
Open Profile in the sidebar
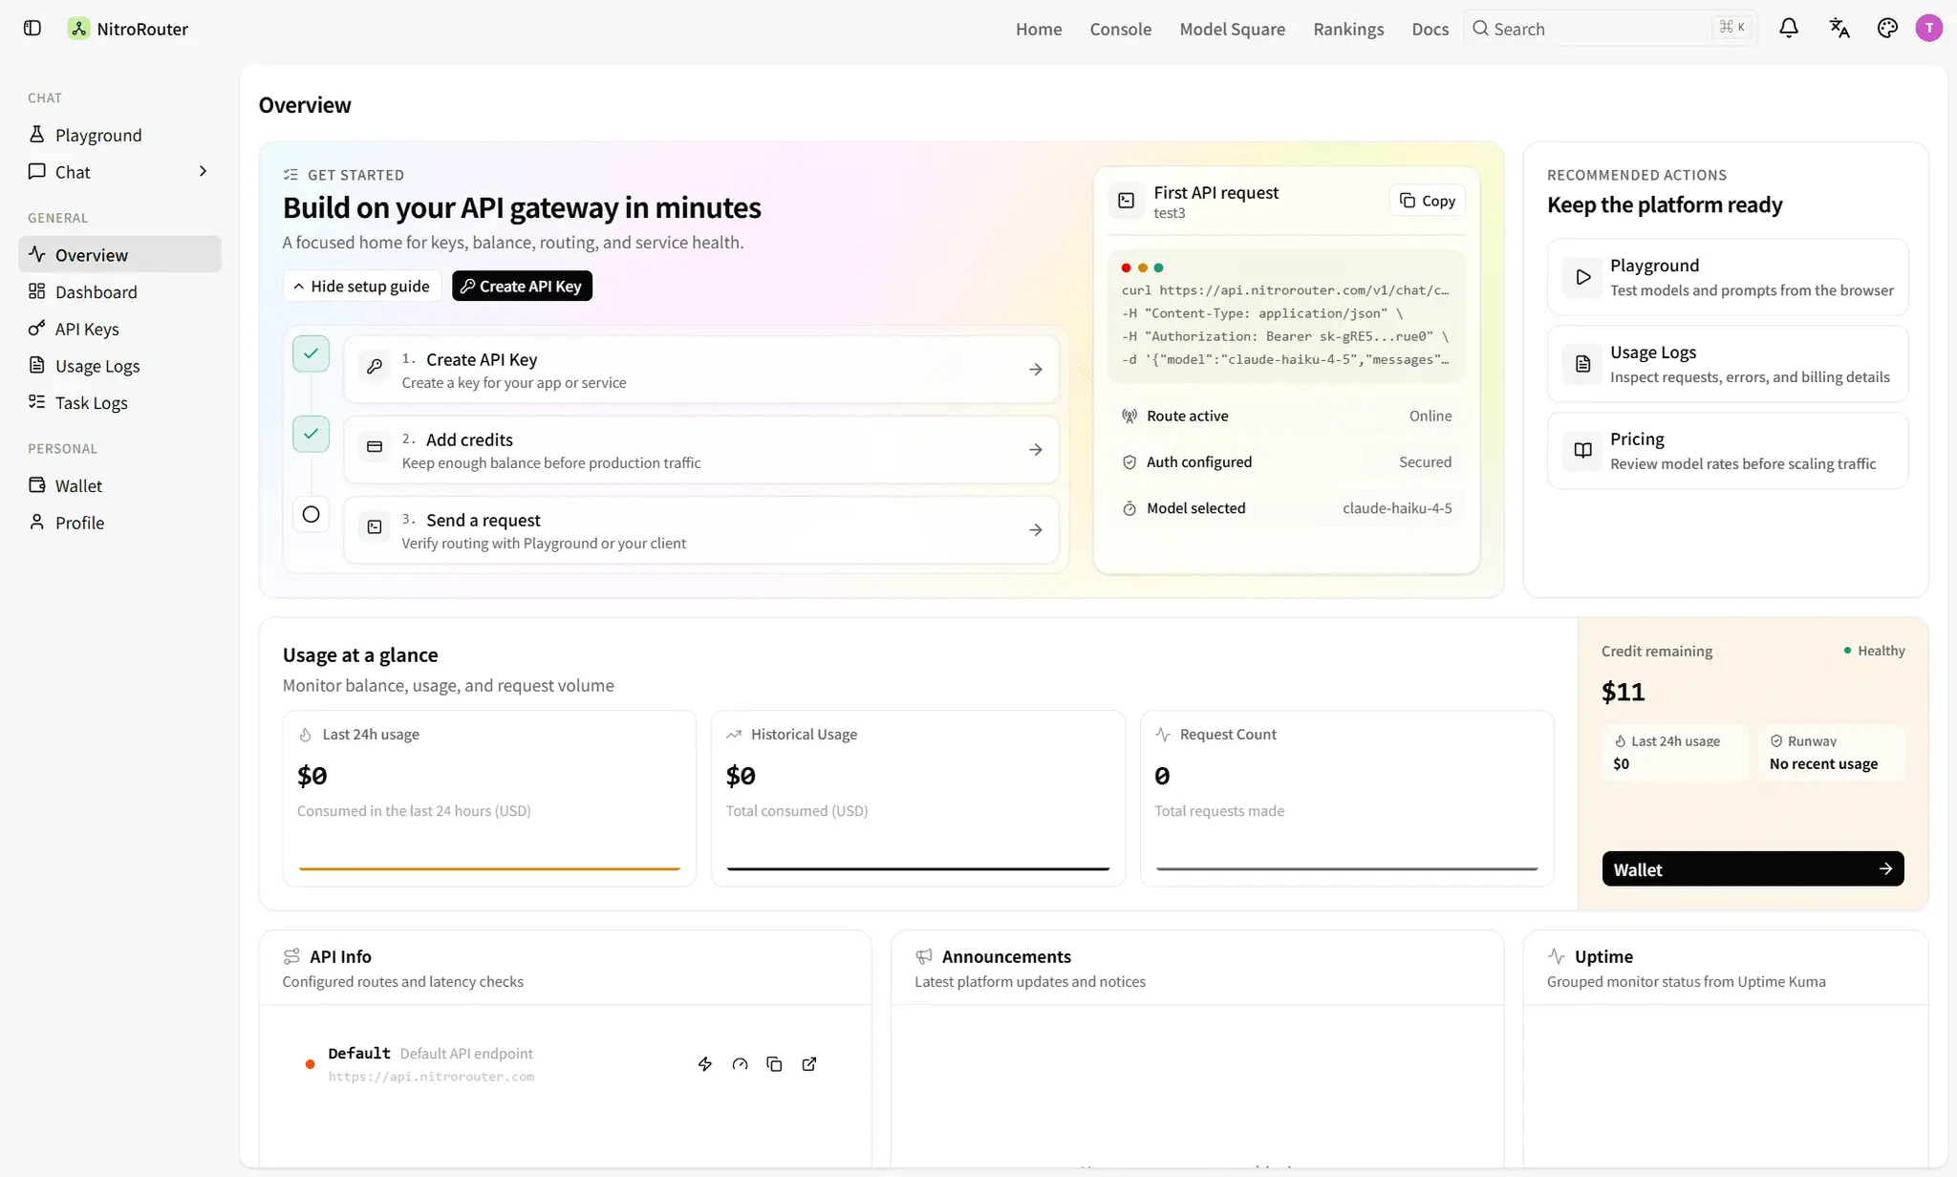119,523
